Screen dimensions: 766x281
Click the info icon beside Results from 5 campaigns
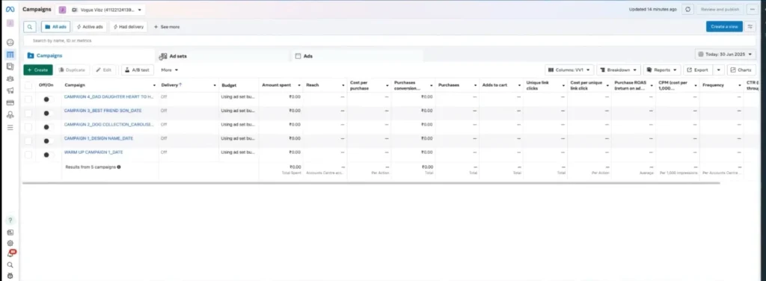click(119, 167)
